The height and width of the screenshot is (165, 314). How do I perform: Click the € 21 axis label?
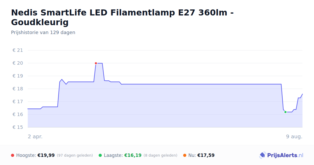pyautogui.click(x=18, y=50)
